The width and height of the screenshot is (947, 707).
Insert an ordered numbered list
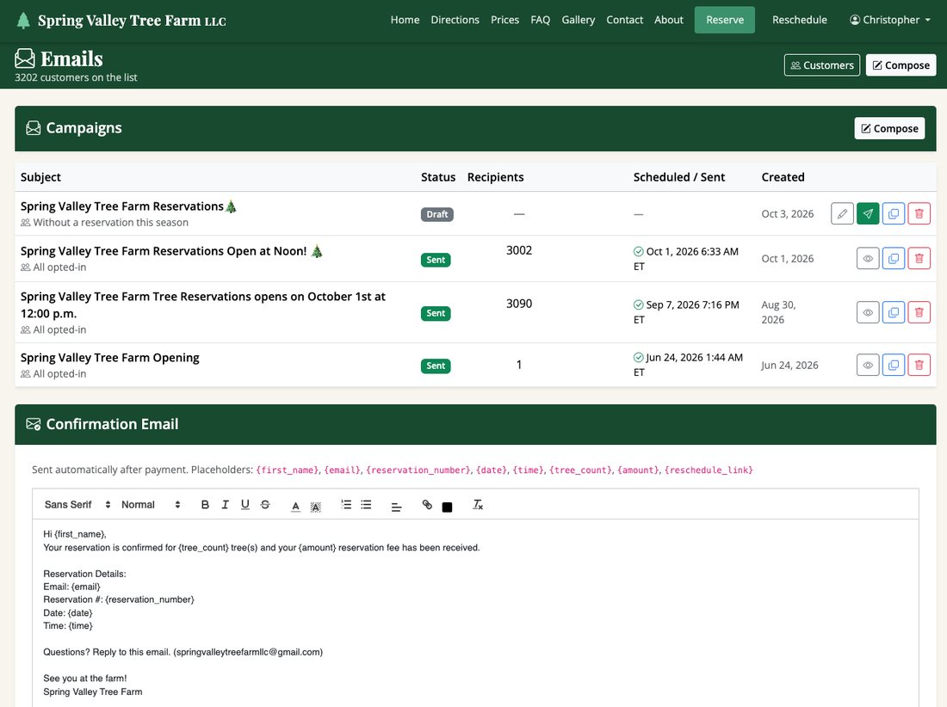[346, 505]
